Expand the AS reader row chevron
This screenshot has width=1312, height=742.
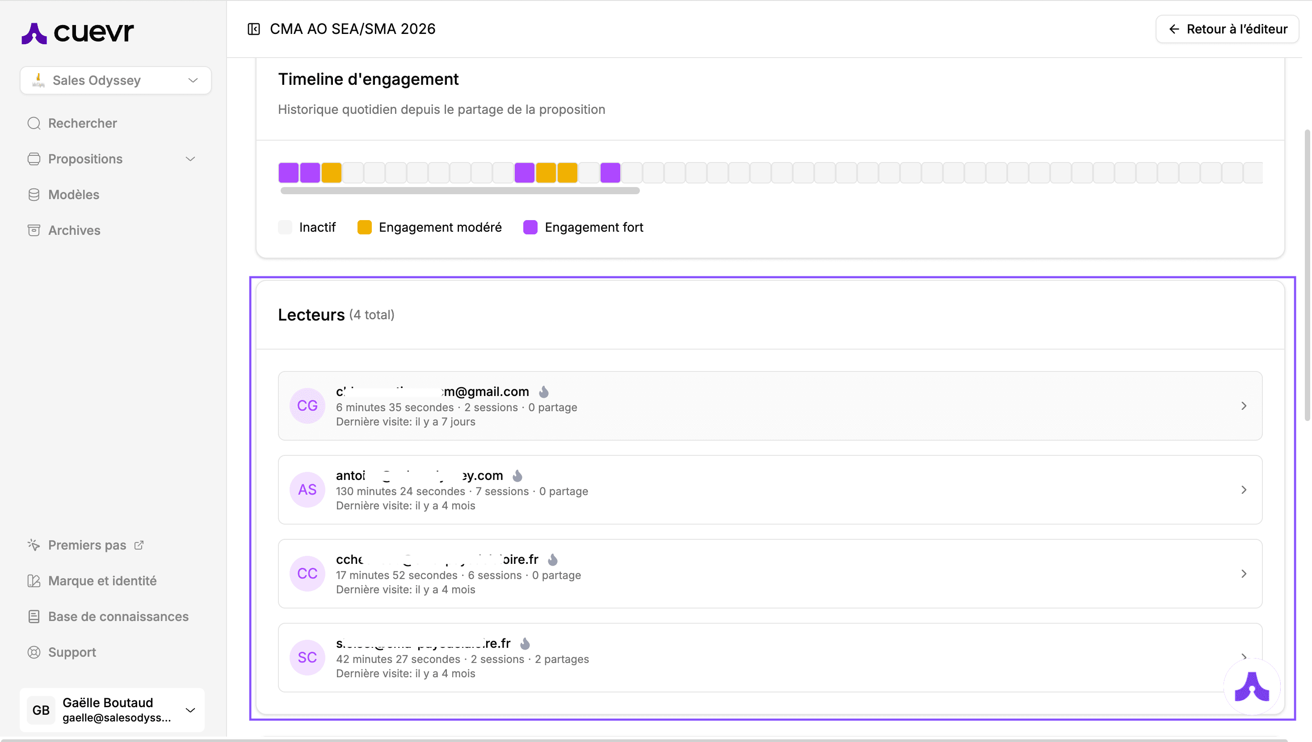click(1244, 490)
